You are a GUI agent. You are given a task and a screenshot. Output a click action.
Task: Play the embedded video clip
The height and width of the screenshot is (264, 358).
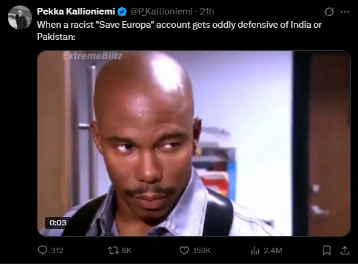coord(194,143)
